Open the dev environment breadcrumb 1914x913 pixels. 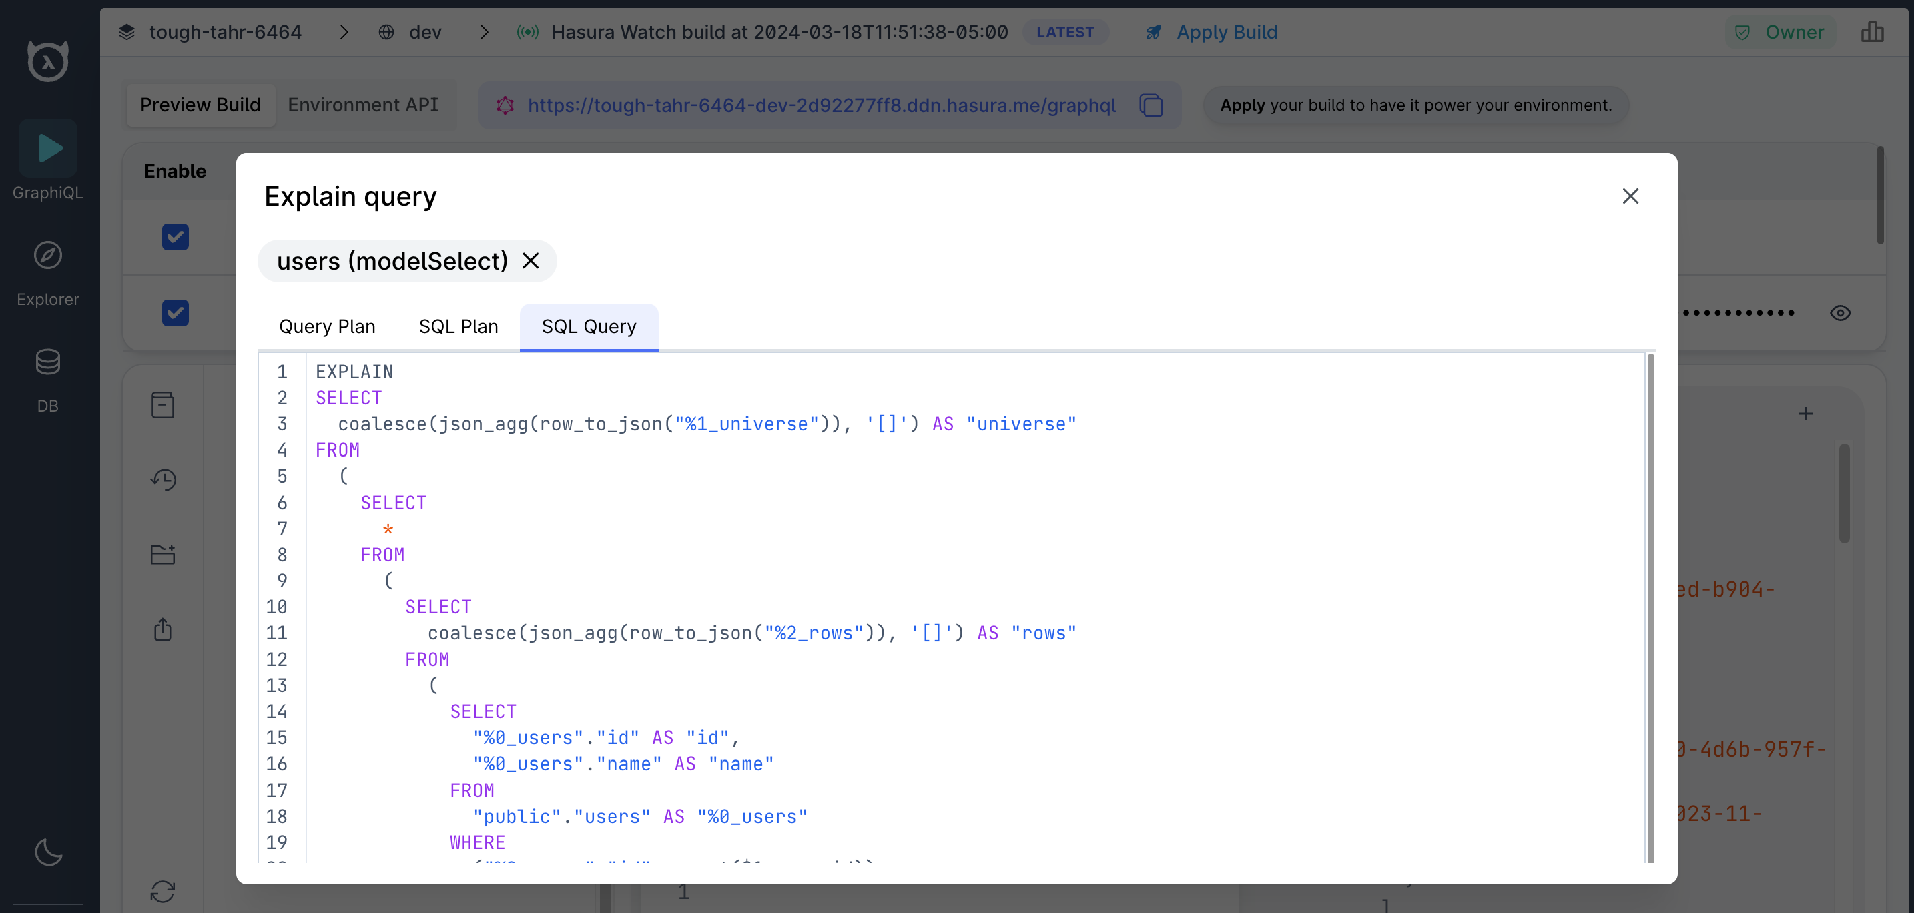[x=426, y=32]
